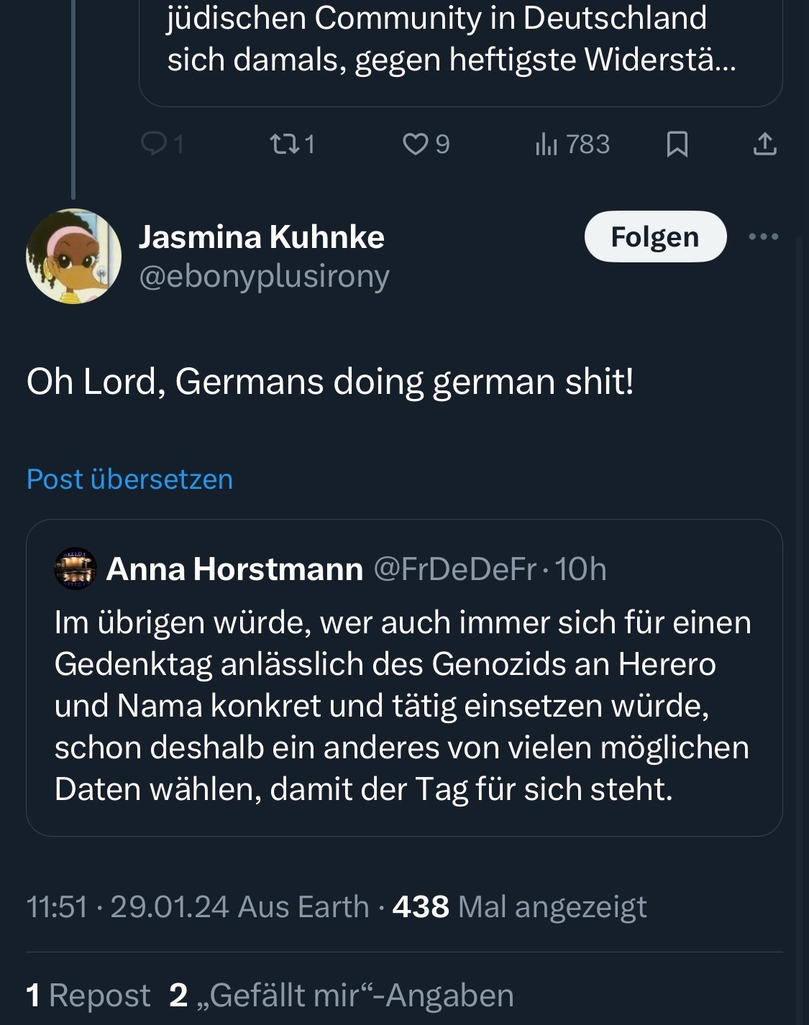809x1025 pixels.
Task: Open Anna Horstmann's quoted post avatar
Action: (x=76, y=569)
